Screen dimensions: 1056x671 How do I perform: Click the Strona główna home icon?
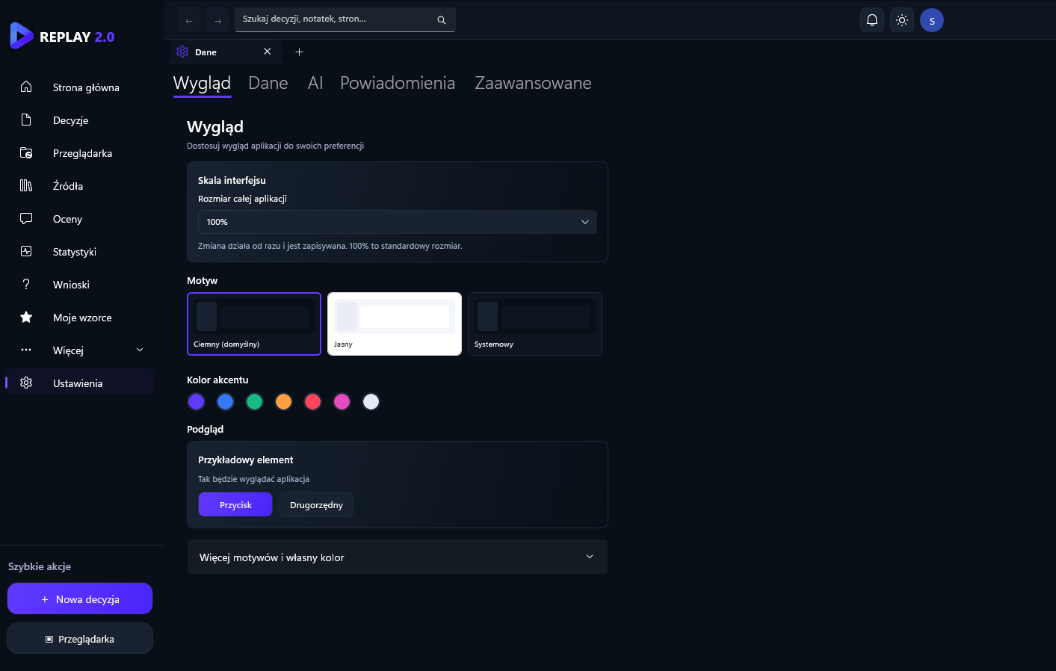tap(26, 87)
